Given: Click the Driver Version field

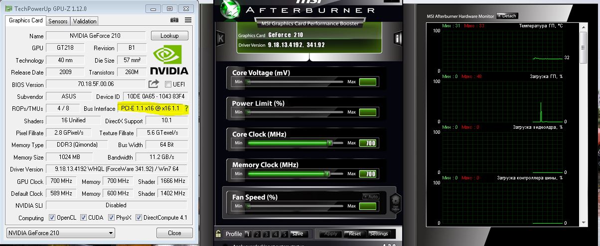Looking at the screenshot, I should point(117,169).
